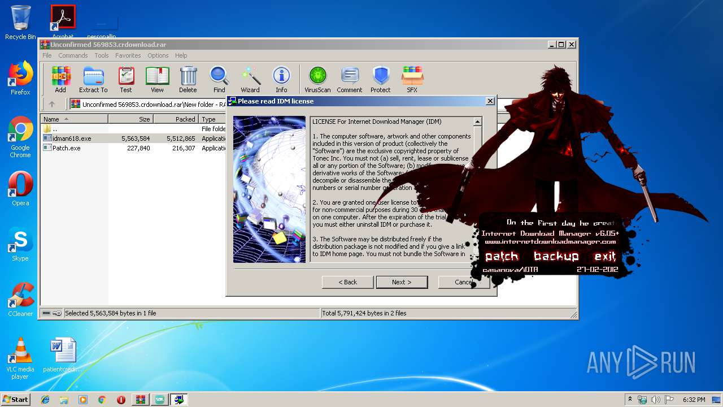Screen dimensions: 723x407
Task: Click the IDM license globe image
Action: (x=269, y=189)
